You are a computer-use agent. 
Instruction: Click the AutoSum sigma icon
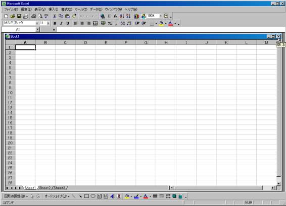pos(109,16)
